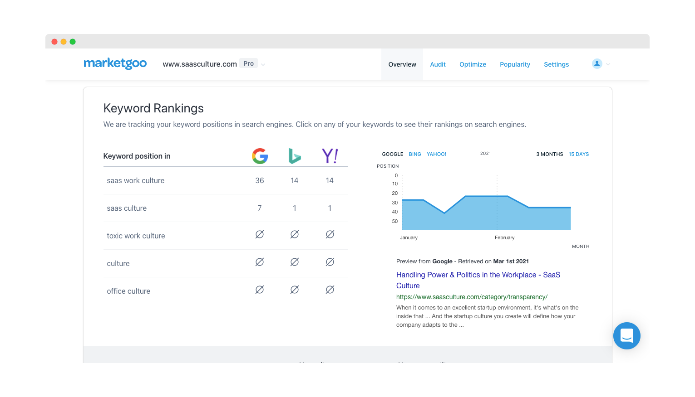Viewport: 695px width, 397px height.
Task: Set chart range to 15 days
Action: (x=578, y=154)
